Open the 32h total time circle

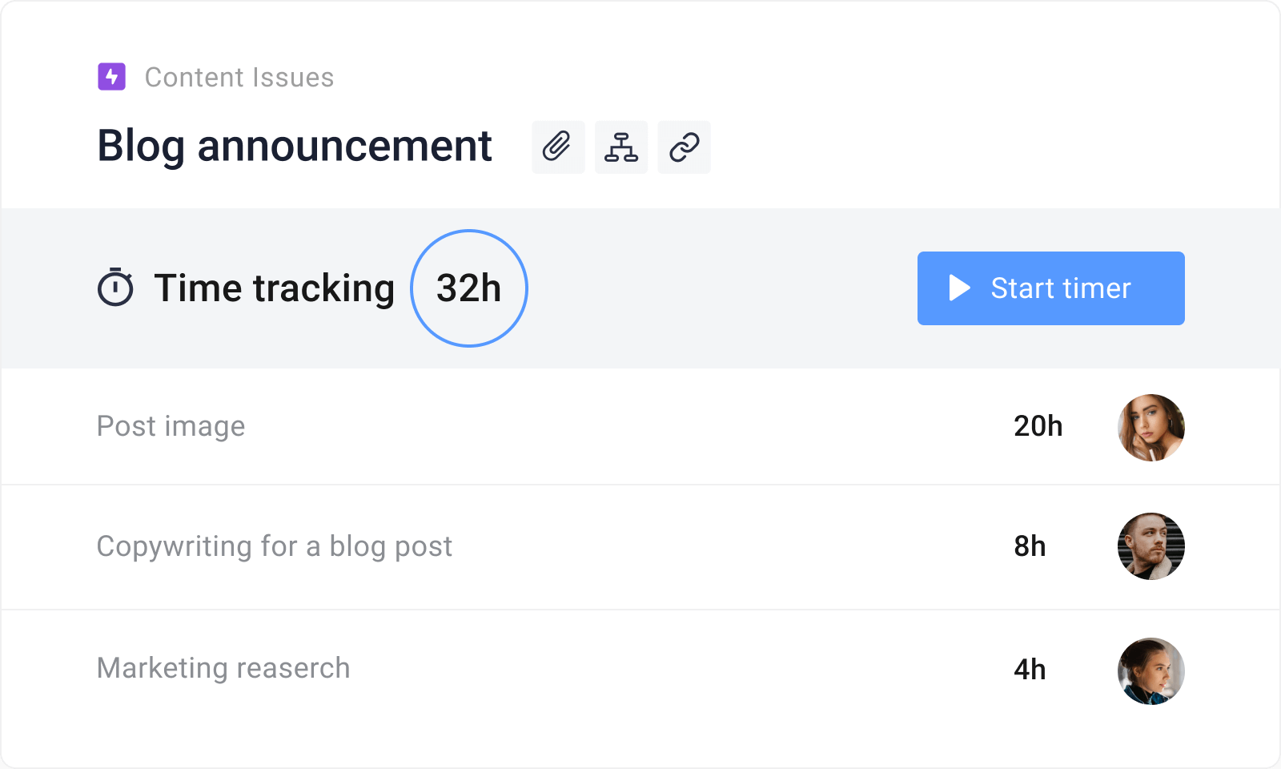coord(468,288)
